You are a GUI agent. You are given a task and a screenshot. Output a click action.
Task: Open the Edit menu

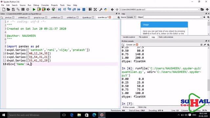(8, 5)
